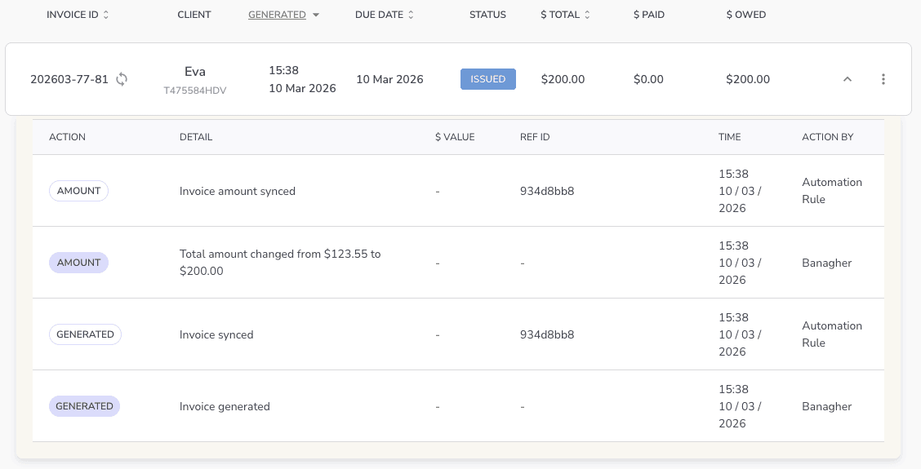
Task: Click the Status column header
Action: tap(487, 15)
